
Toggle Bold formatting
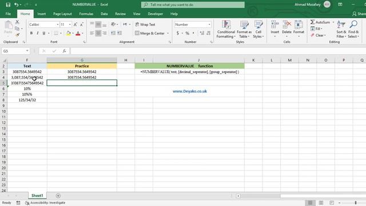[x=31, y=33]
